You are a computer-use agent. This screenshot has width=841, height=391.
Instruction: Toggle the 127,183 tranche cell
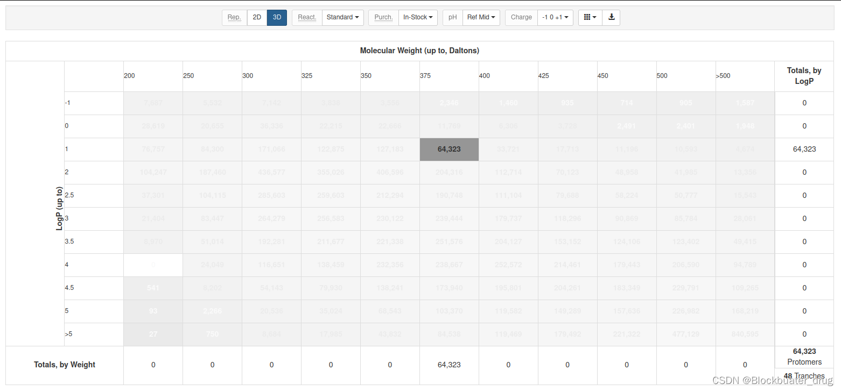click(x=390, y=149)
